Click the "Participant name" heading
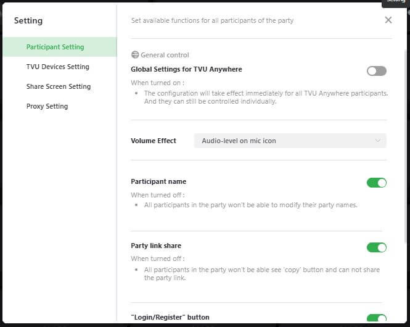The height and width of the screenshot is (327, 410). click(x=158, y=181)
